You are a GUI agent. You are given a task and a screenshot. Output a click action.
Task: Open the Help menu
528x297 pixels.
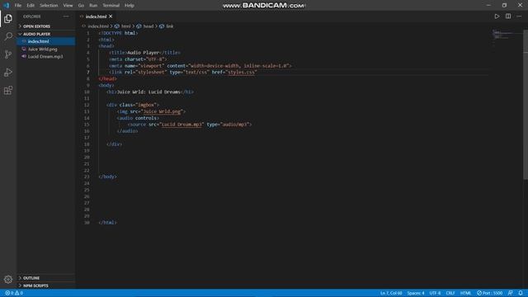[130, 6]
